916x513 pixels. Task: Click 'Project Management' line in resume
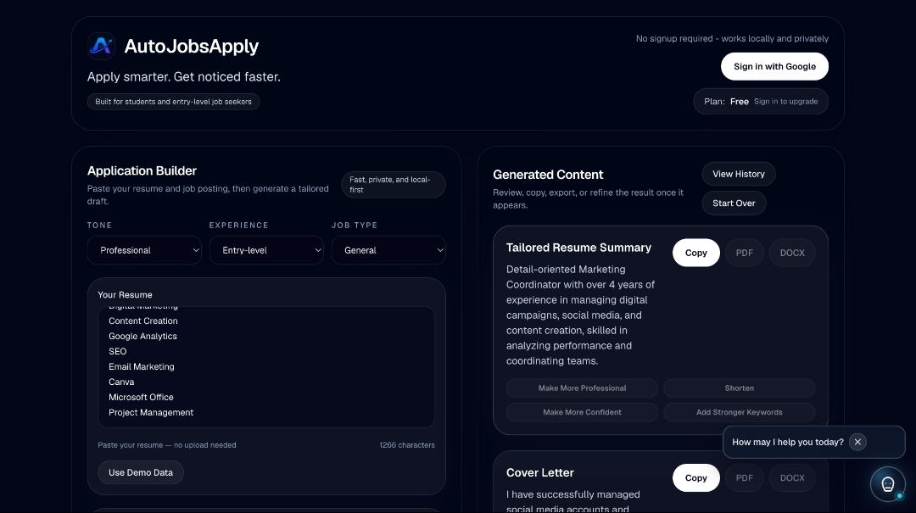coord(151,412)
